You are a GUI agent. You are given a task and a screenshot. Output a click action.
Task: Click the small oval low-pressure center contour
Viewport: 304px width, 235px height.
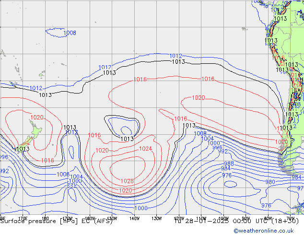pyautogui.click(x=230, y=184)
